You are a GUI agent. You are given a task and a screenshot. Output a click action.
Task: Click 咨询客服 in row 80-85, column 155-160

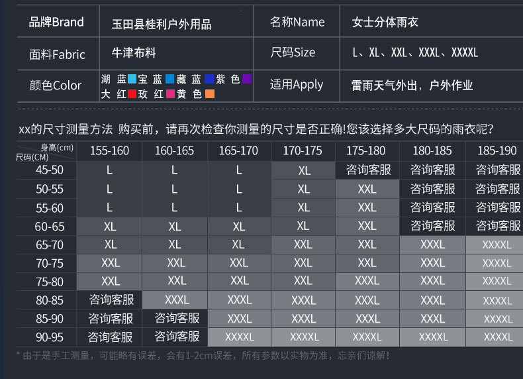111,300
